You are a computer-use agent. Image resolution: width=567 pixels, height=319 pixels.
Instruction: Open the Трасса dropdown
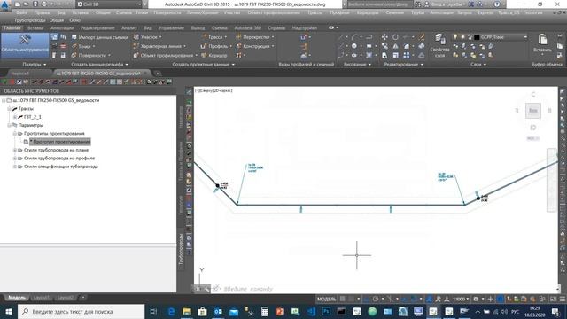pyautogui.click(x=214, y=37)
